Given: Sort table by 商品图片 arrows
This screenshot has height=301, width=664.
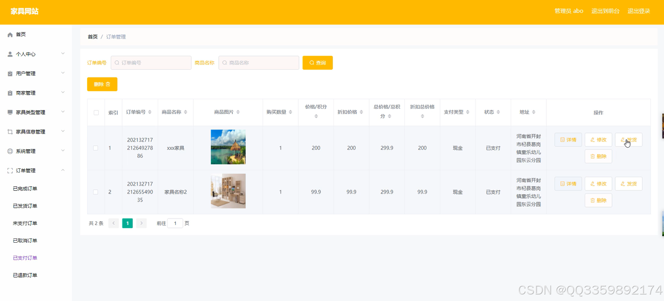Looking at the screenshot, I should [238, 112].
